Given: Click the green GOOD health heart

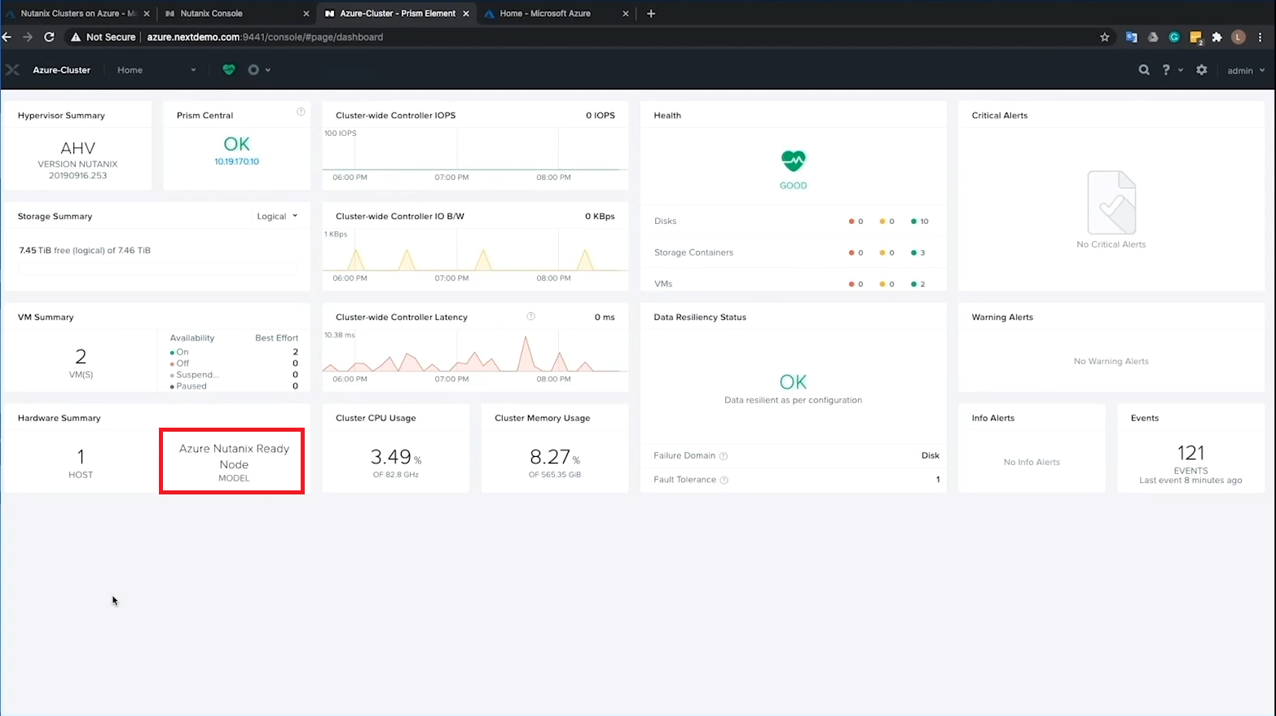Looking at the screenshot, I should click(793, 160).
